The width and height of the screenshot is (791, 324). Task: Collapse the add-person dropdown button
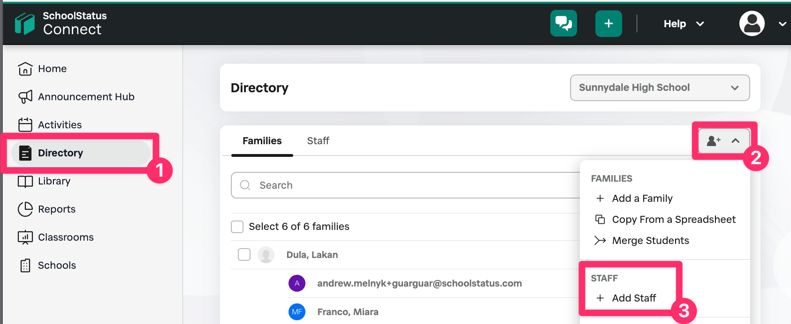[x=724, y=140]
